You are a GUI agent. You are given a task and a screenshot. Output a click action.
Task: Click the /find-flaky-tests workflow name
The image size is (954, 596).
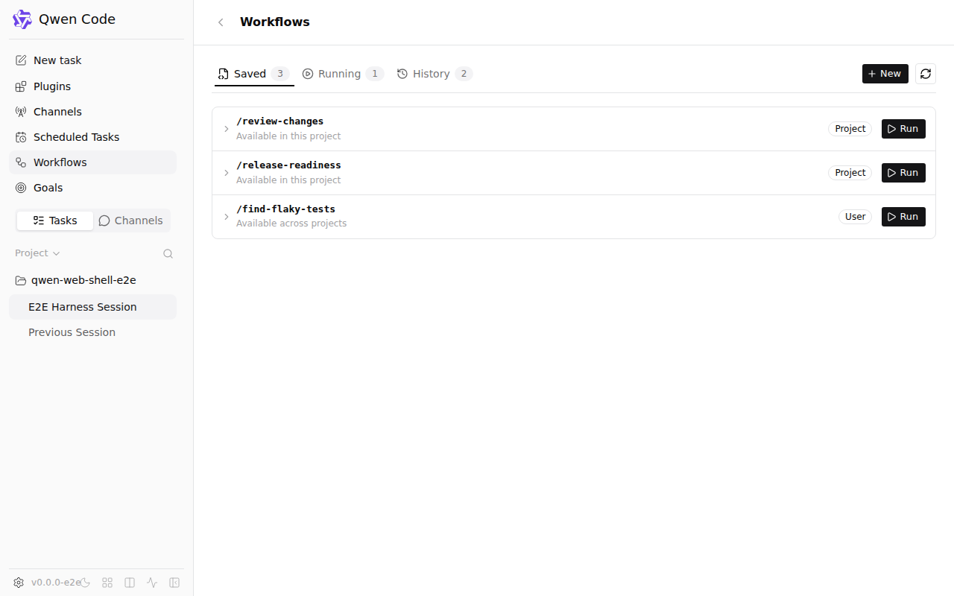pos(285,209)
